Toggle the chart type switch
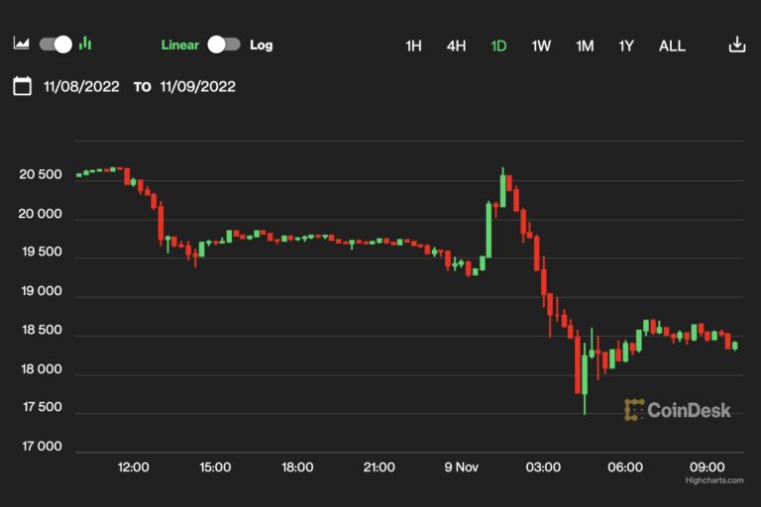Viewport: 761px width, 507px height. click(x=55, y=45)
